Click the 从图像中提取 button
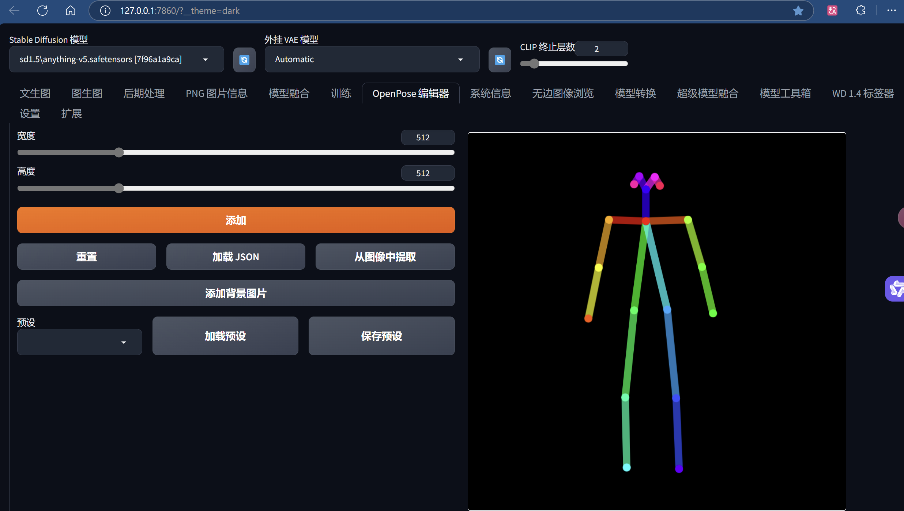904x511 pixels. 385,257
